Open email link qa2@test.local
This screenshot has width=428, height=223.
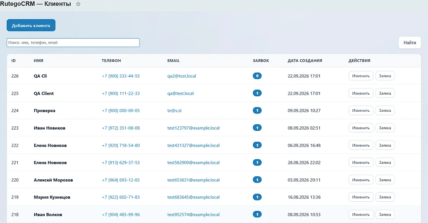coord(181,76)
